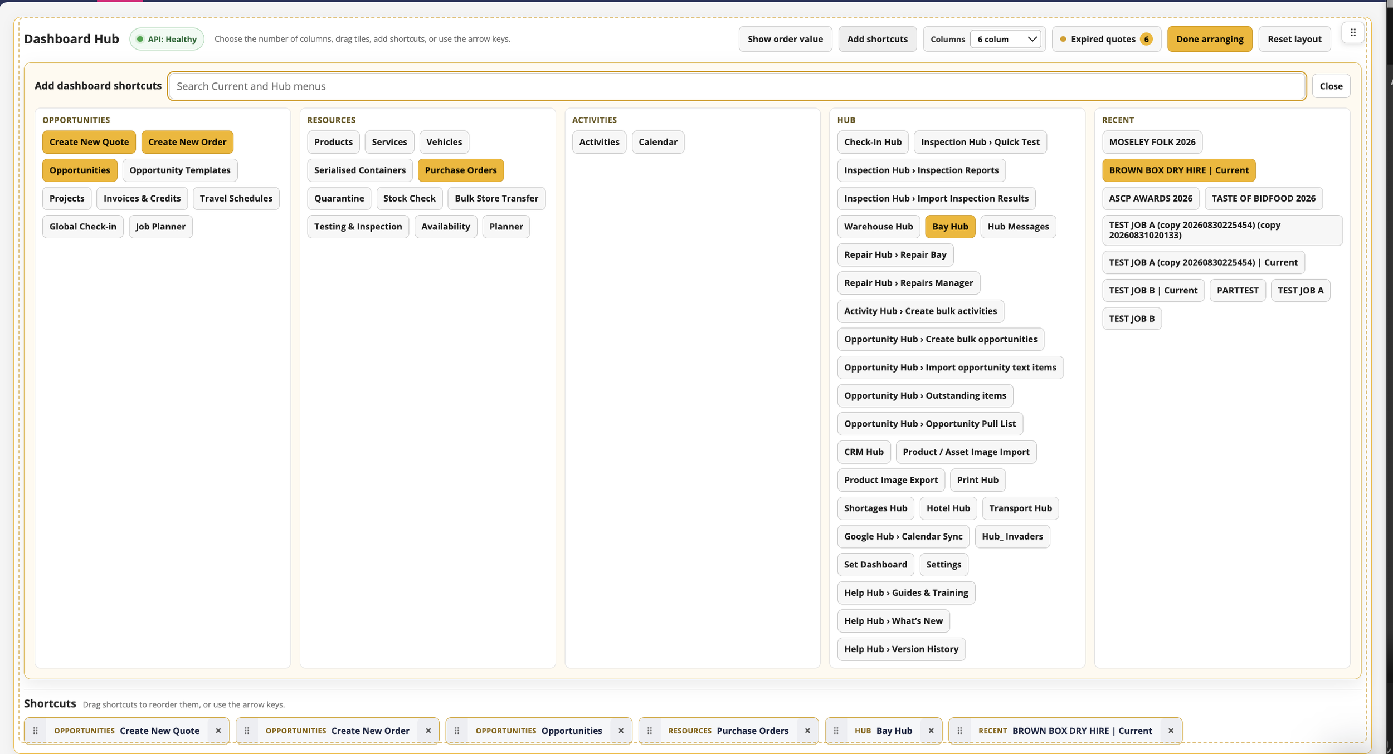Add Planner shortcut under Resources
The width and height of the screenshot is (1393, 754).
[506, 227]
